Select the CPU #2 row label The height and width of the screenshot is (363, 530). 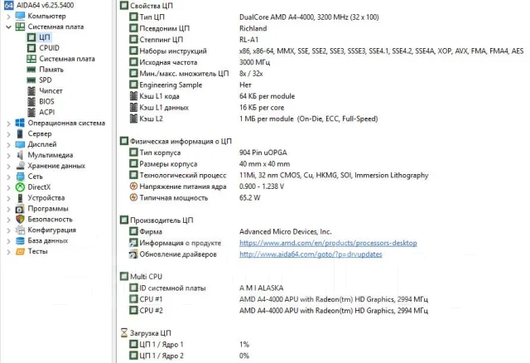pos(151,311)
